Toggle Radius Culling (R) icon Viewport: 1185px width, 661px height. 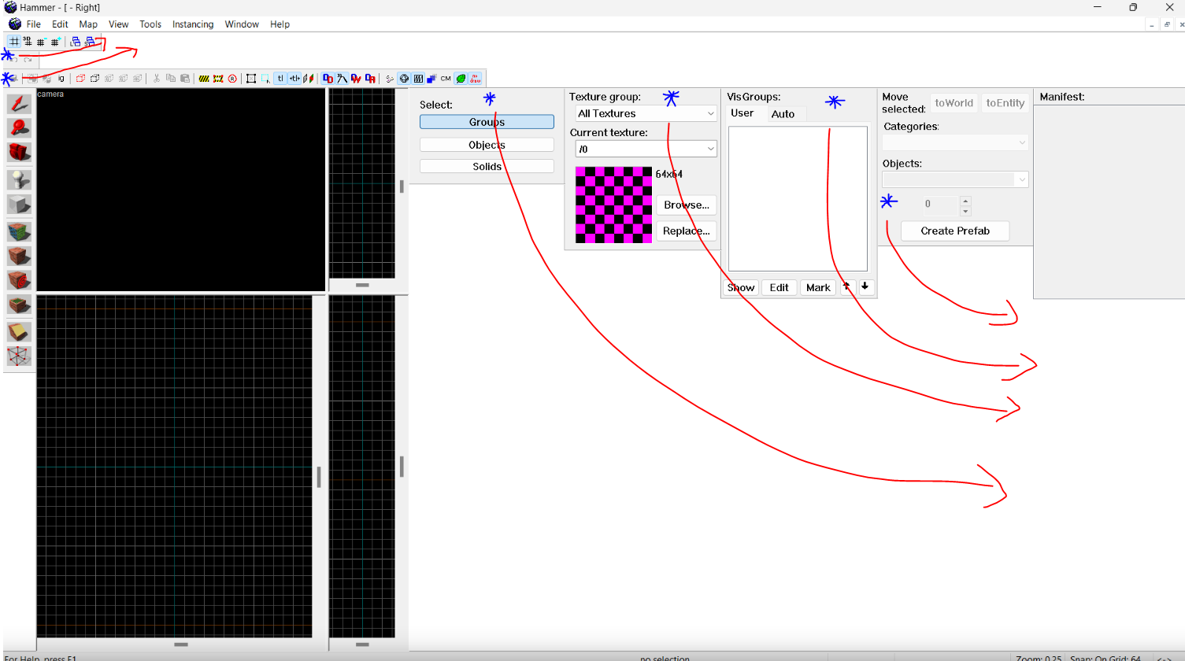(x=232, y=79)
